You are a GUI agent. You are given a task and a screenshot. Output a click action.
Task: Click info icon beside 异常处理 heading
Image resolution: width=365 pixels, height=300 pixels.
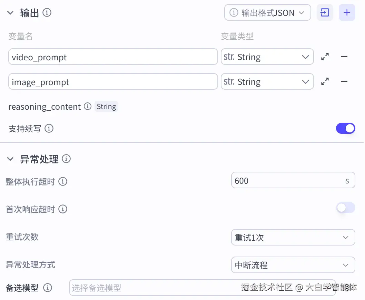pyautogui.click(x=66, y=159)
